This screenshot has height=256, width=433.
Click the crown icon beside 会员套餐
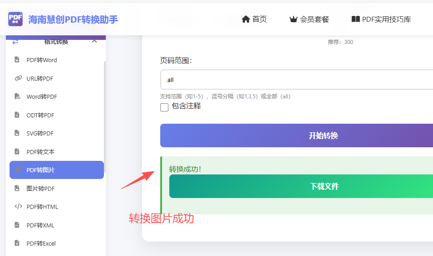293,19
